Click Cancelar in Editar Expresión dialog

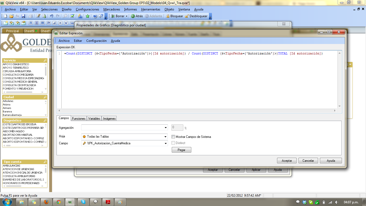(x=308, y=161)
